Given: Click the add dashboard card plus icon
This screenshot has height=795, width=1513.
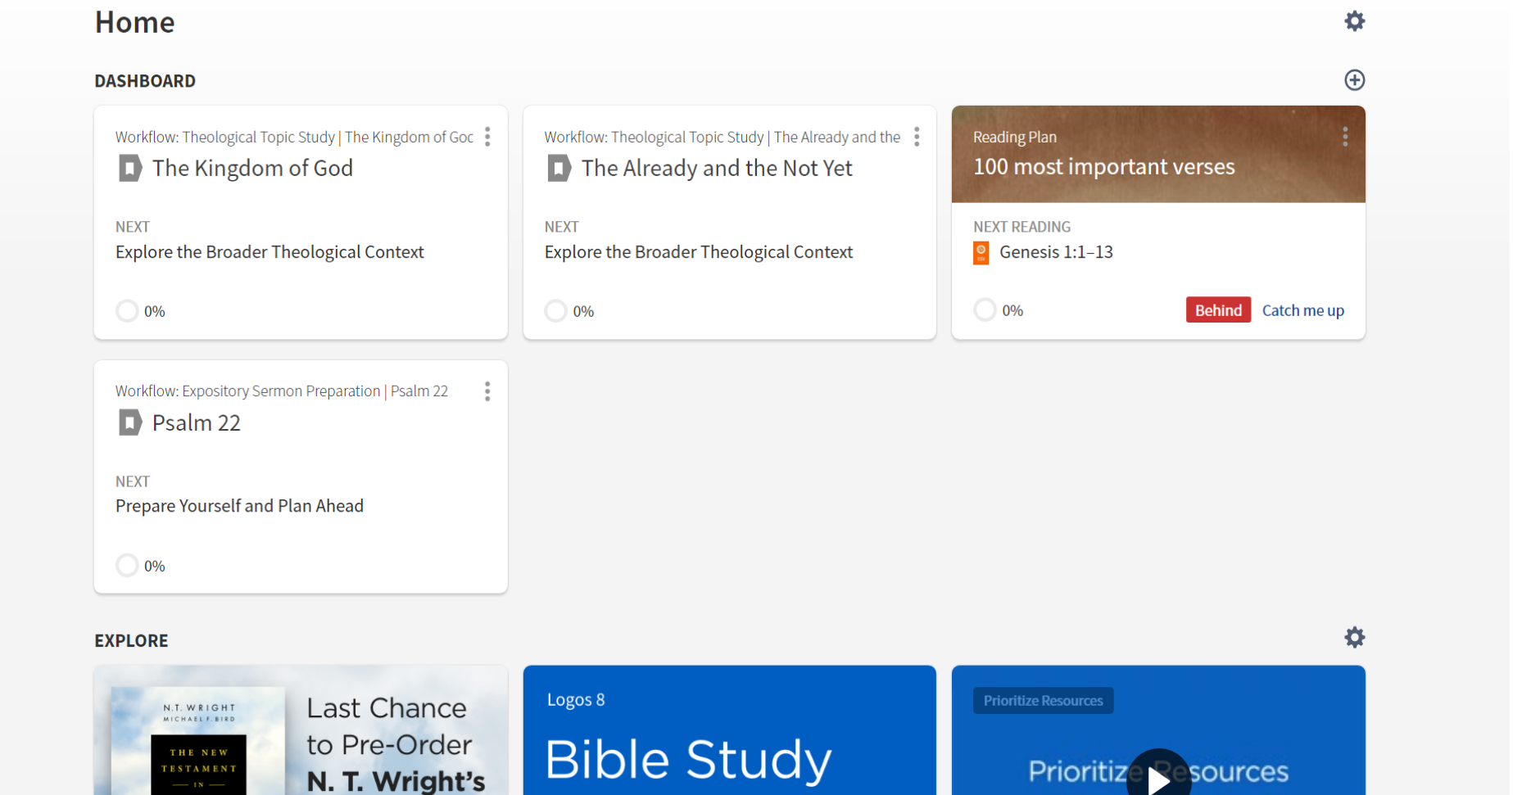Looking at the screenshot, I should click(x=1354, y=80).
